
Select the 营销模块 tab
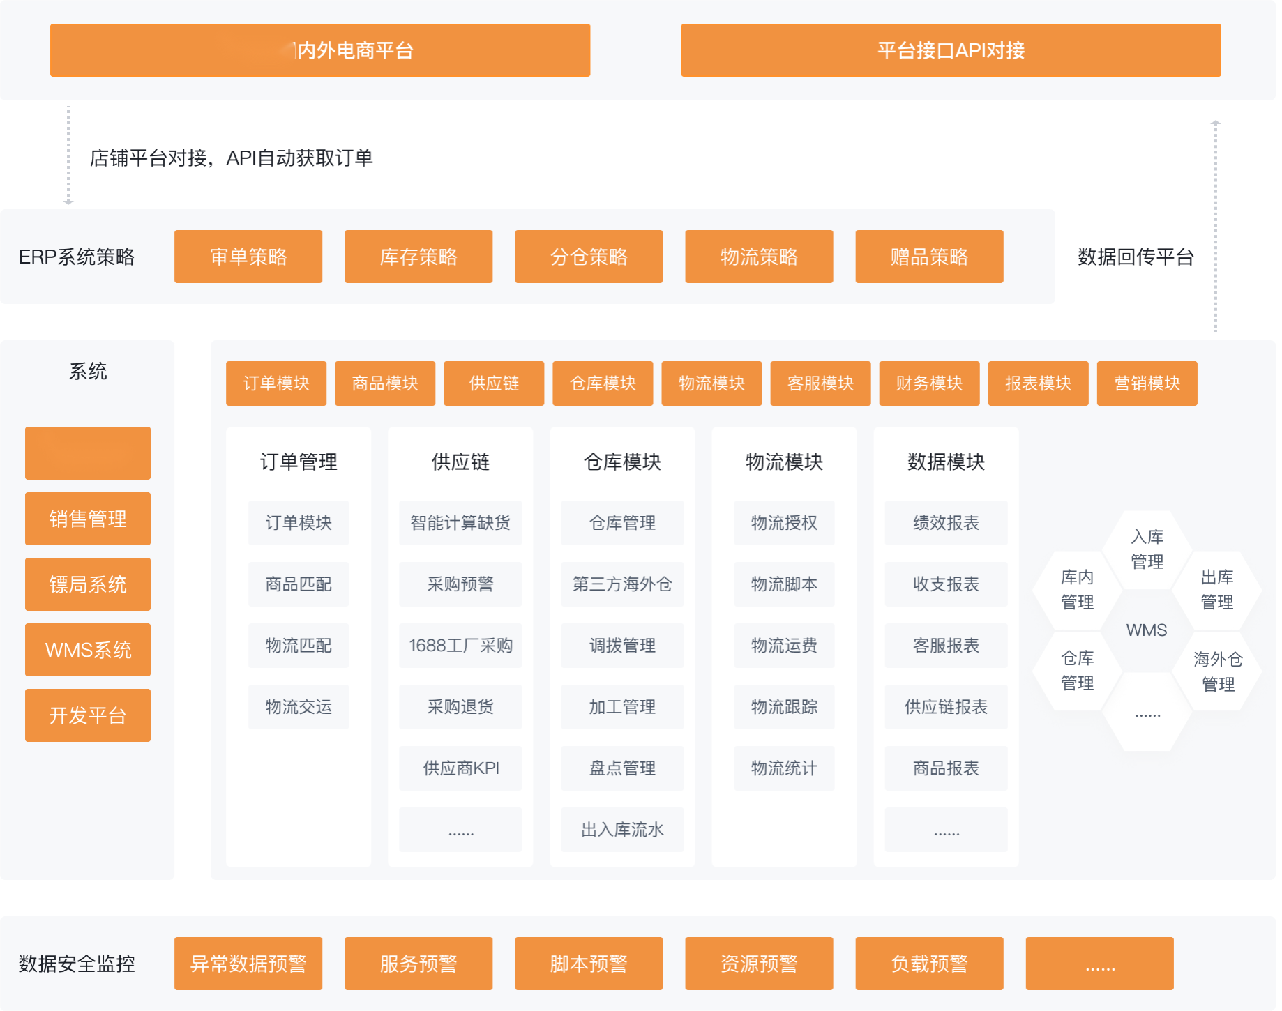point(1147,383)
